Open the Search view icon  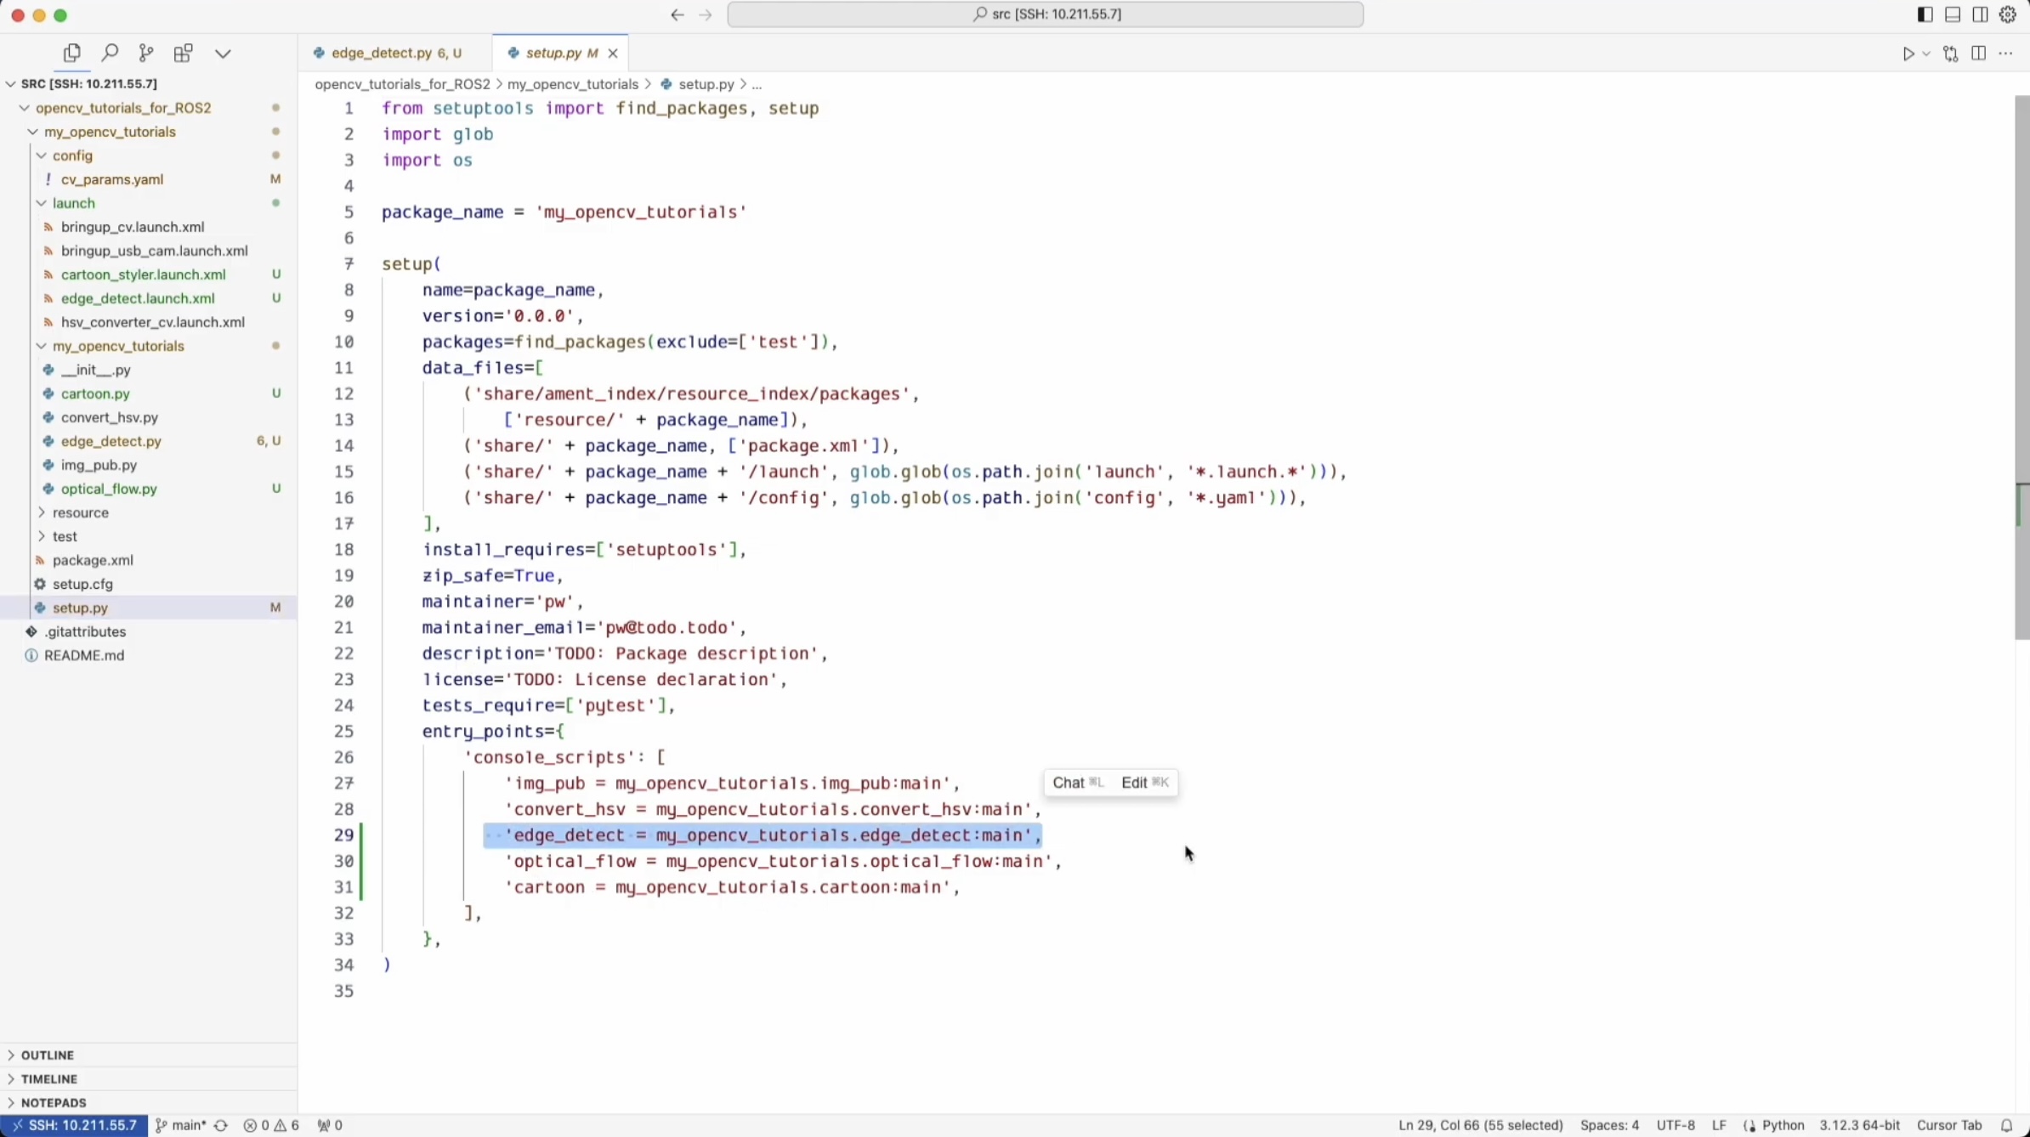point(110,54)
